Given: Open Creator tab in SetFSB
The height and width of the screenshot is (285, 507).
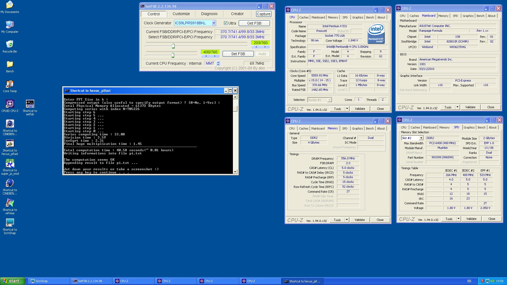Looking at the screenshot, I should (x=237, y=14).
